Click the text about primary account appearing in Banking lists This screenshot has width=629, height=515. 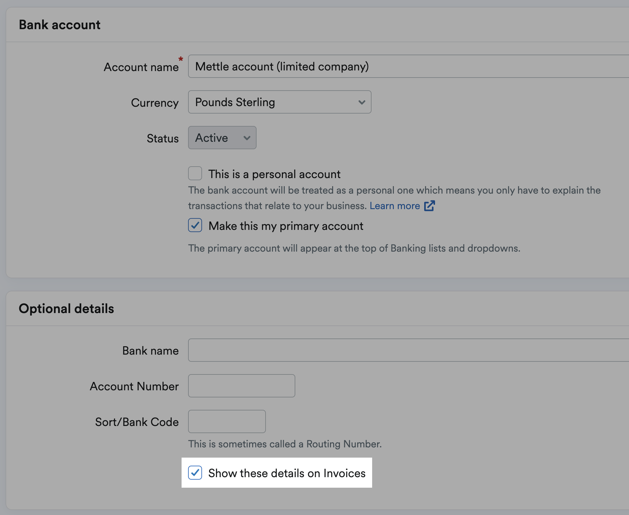point(354,248)
